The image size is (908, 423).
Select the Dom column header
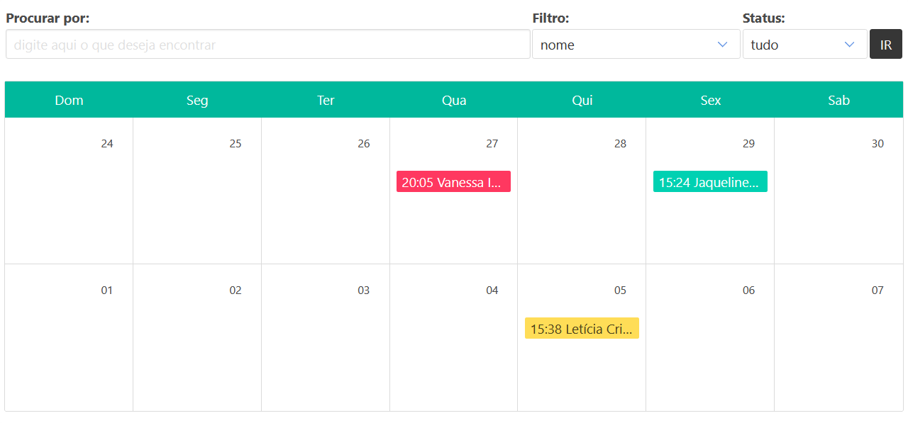point(69,100)
